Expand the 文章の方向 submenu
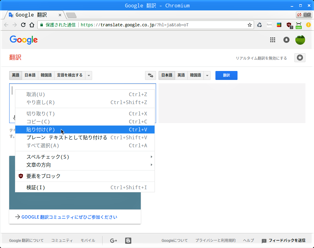 pyautogui.click(x=85, y=165)
